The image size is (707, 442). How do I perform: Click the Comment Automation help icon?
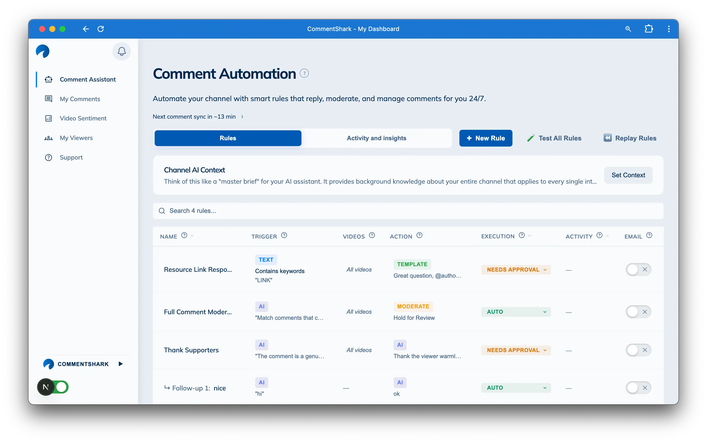304,73
